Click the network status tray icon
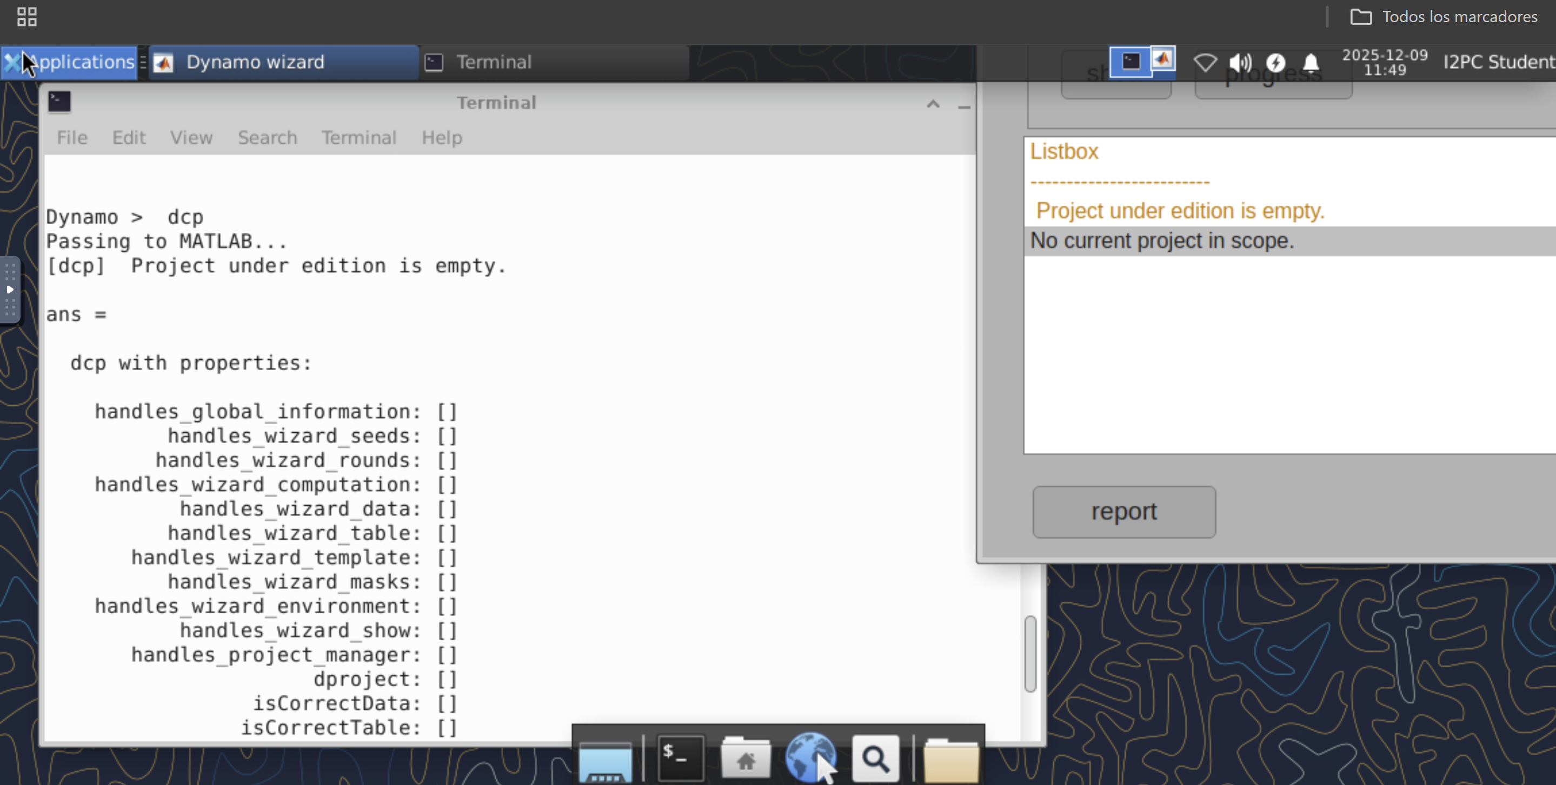Screen dimensions: 1556x785 tap(1205, 62)
